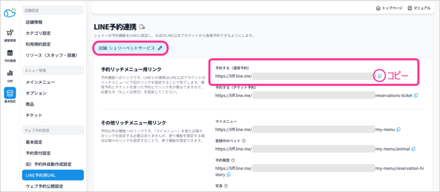Copy the my-menu/animal link
Image resolution: width=440 pixels, height=192 pixels.
click(413, 149)
